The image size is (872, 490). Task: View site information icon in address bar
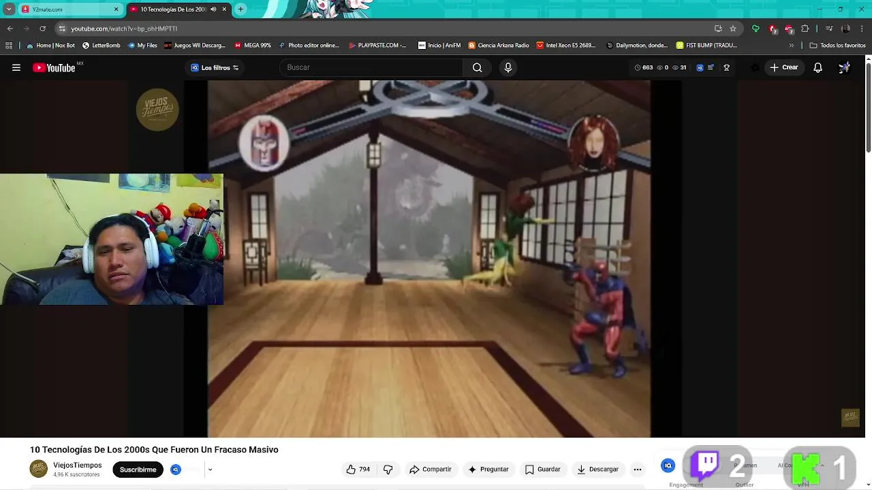(x=62, y=29)
